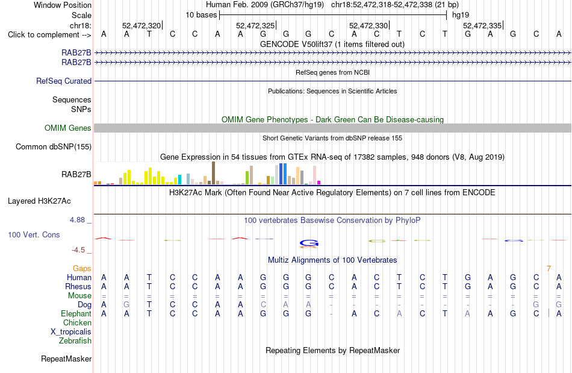Click the tallest brown GTEx expression bar
Image resolution: width=572 pixels, height=373 pixels.
(213, 173)
